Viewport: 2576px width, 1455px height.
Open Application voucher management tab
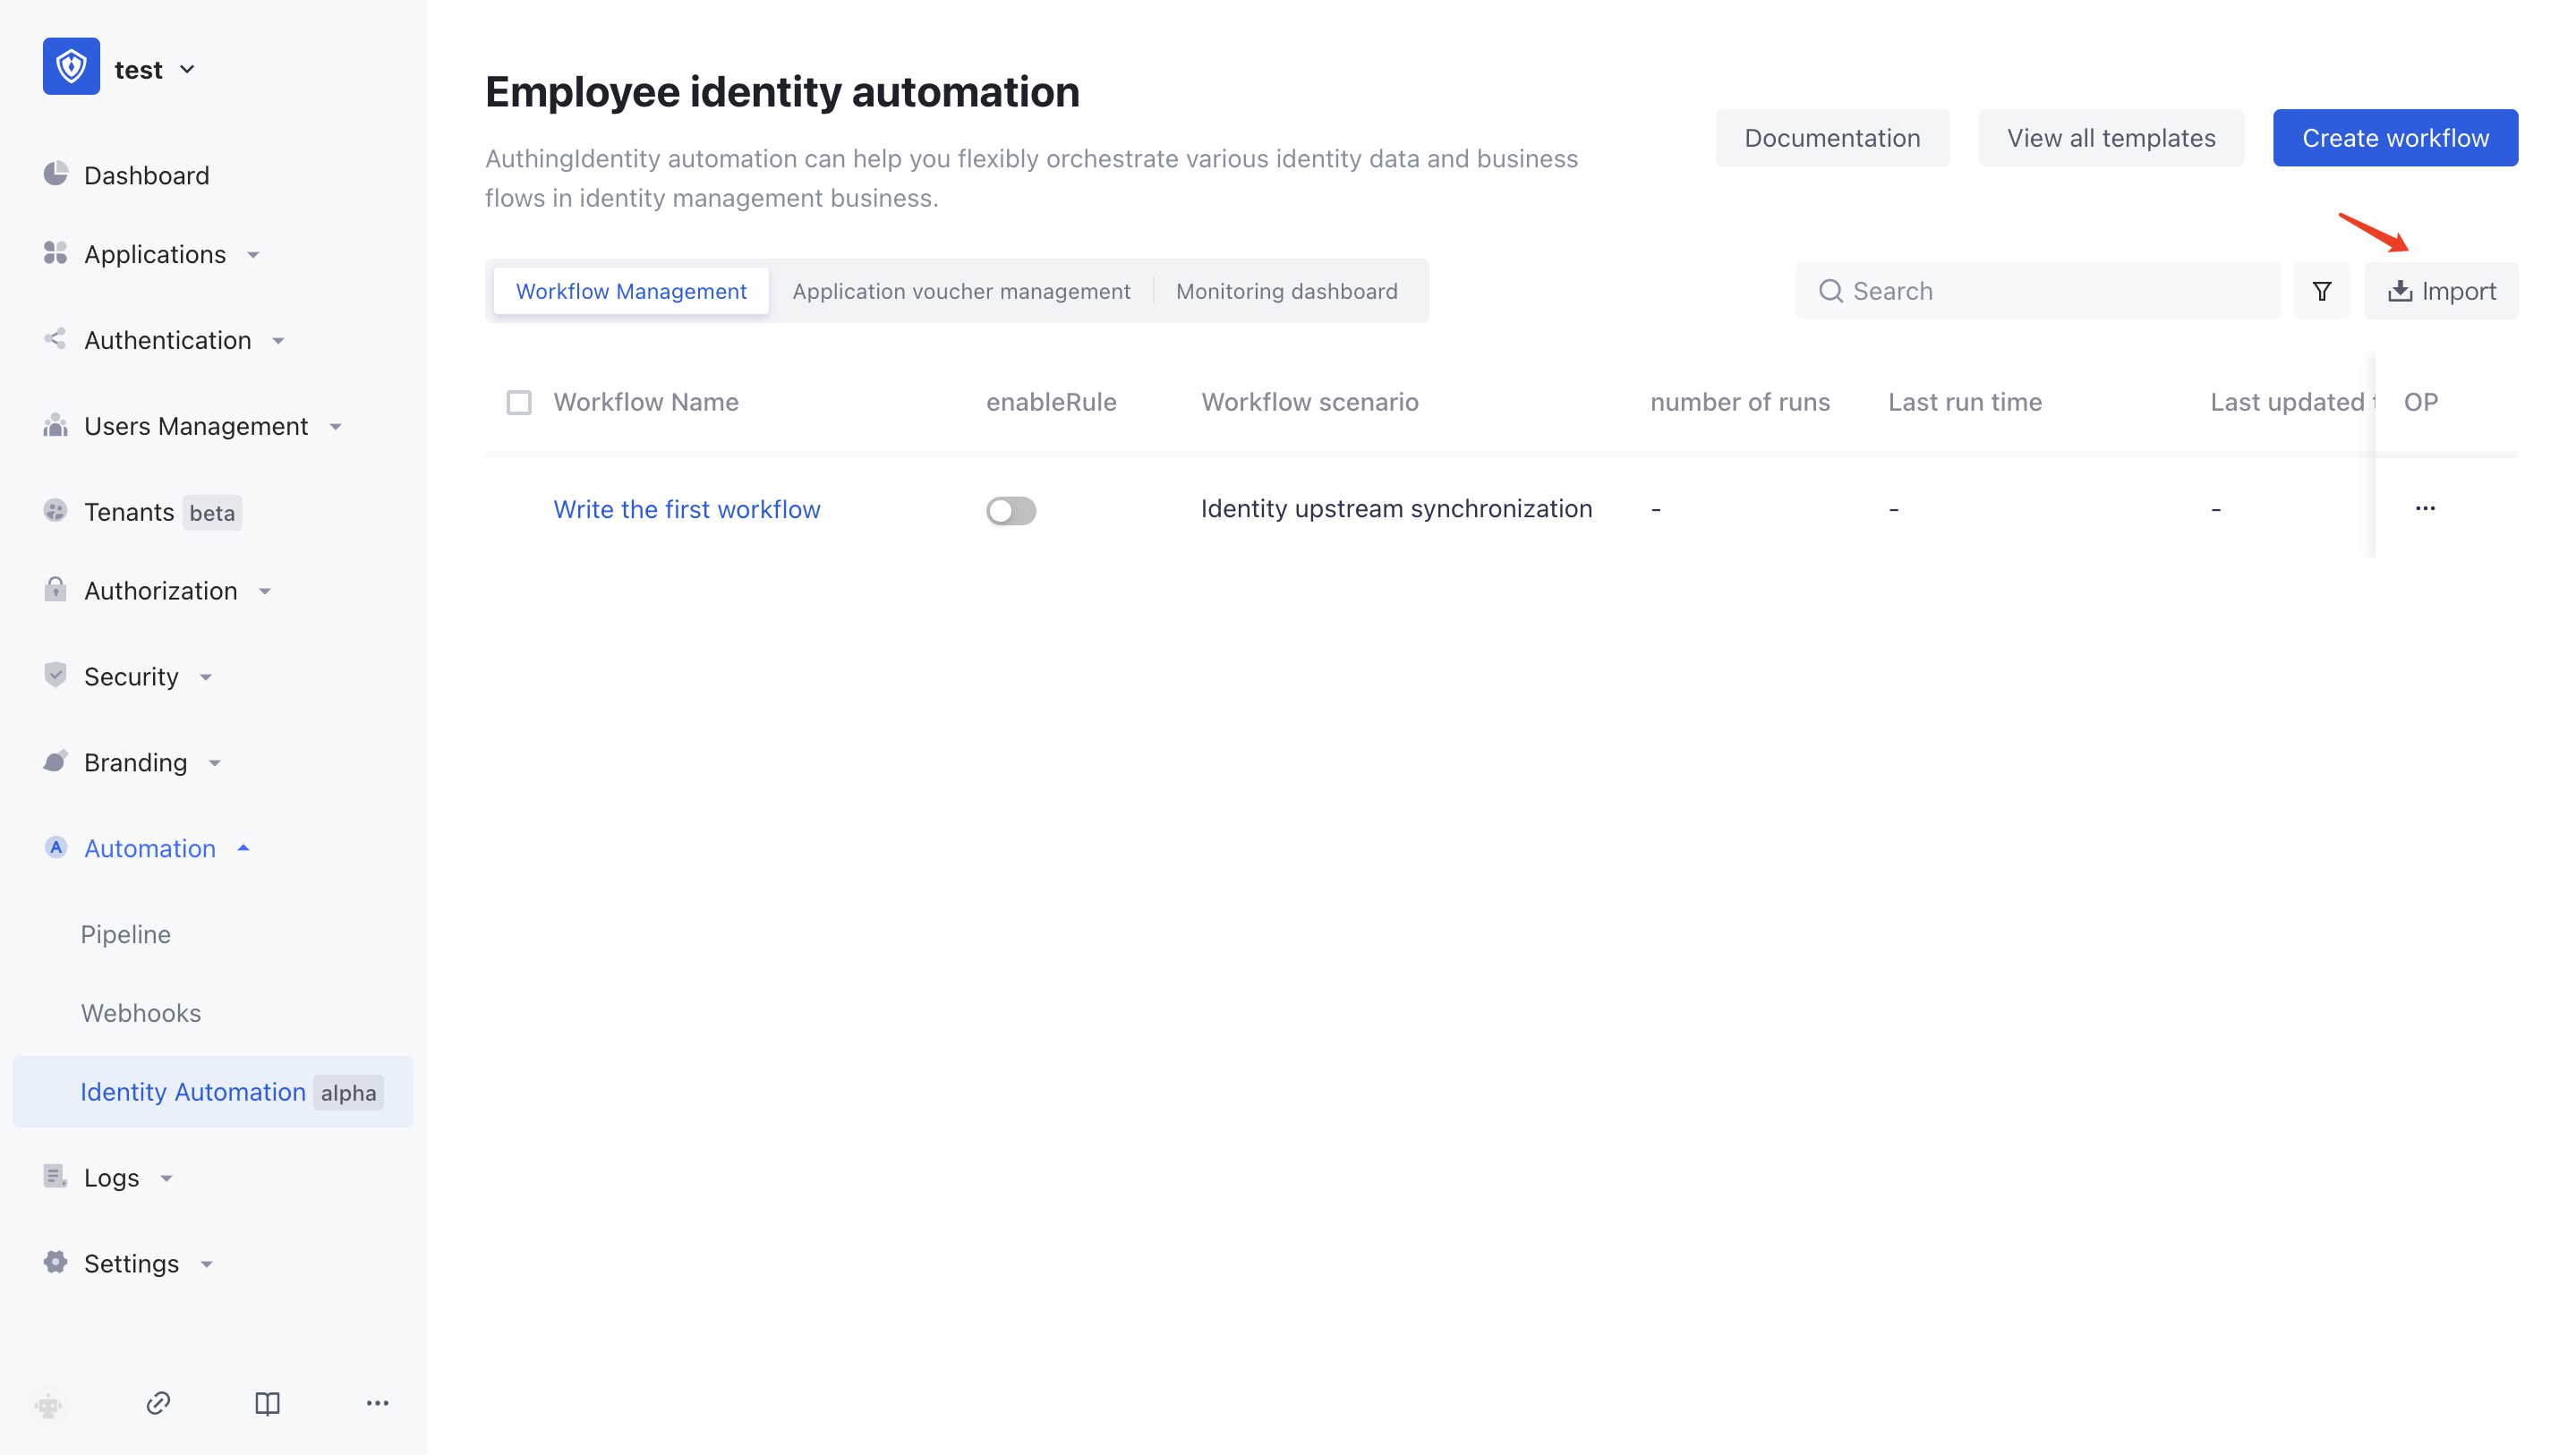pos(960,291)
